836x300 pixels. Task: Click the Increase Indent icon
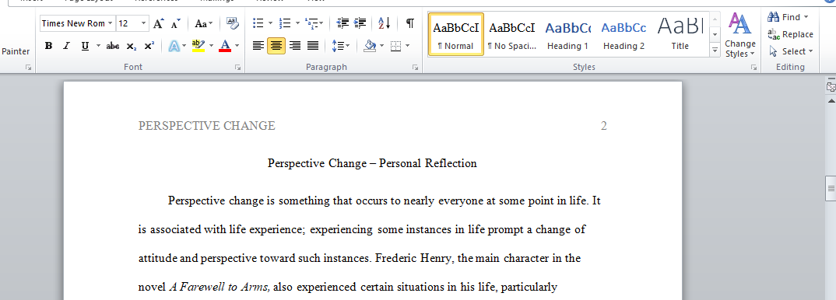[x=360, y=23]
